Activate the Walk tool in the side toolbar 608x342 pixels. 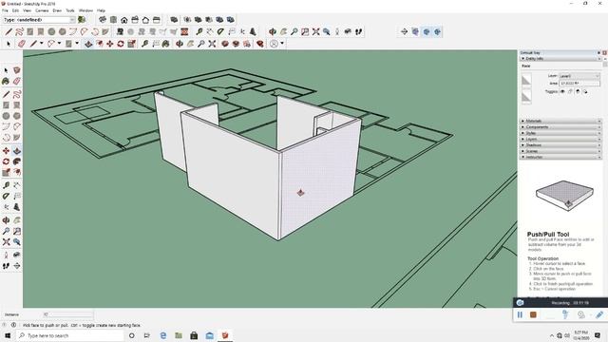tap(6, 266)
